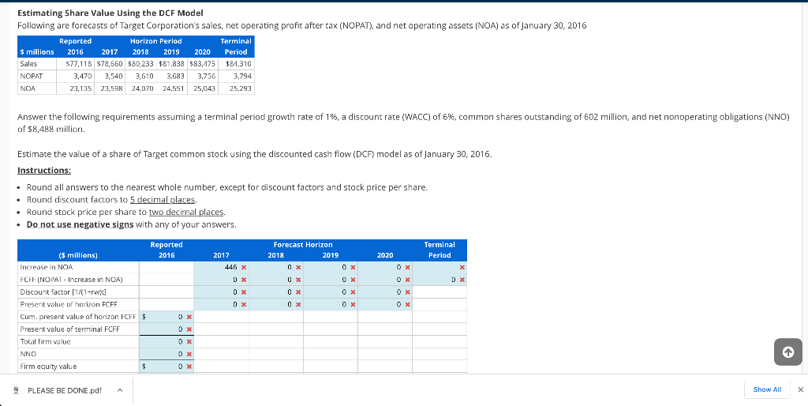Edit Present value of terminal FCFF field

click(x=166, y=329)
